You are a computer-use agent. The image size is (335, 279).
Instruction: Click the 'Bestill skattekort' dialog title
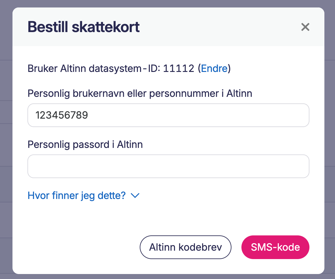(84, 27)
